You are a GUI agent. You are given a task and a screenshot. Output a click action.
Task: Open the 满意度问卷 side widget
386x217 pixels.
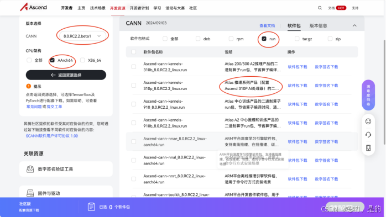pyautogui.click(x=368, y=95)
